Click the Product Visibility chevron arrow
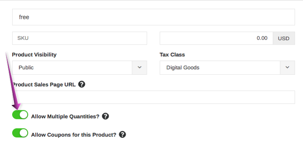The width and height of the screenshot is (303, 152). tap(139, 68)
